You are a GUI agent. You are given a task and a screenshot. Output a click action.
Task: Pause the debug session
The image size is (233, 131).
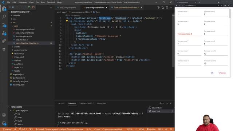point(13,7)
